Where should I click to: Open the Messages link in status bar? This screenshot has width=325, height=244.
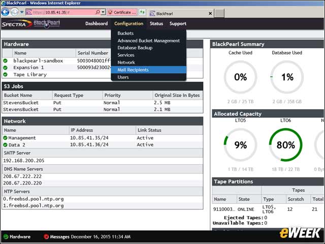point(60,237)
